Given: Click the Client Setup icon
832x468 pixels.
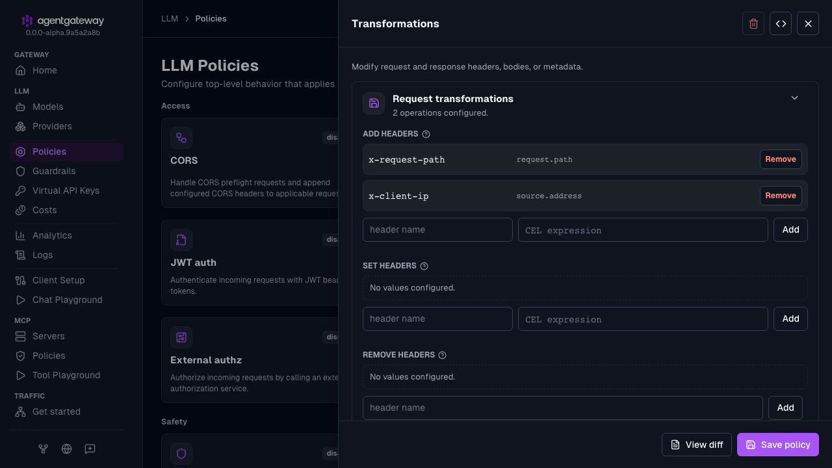Looking at the screenshot, I should pyautogui.click(x=20, y=280).
